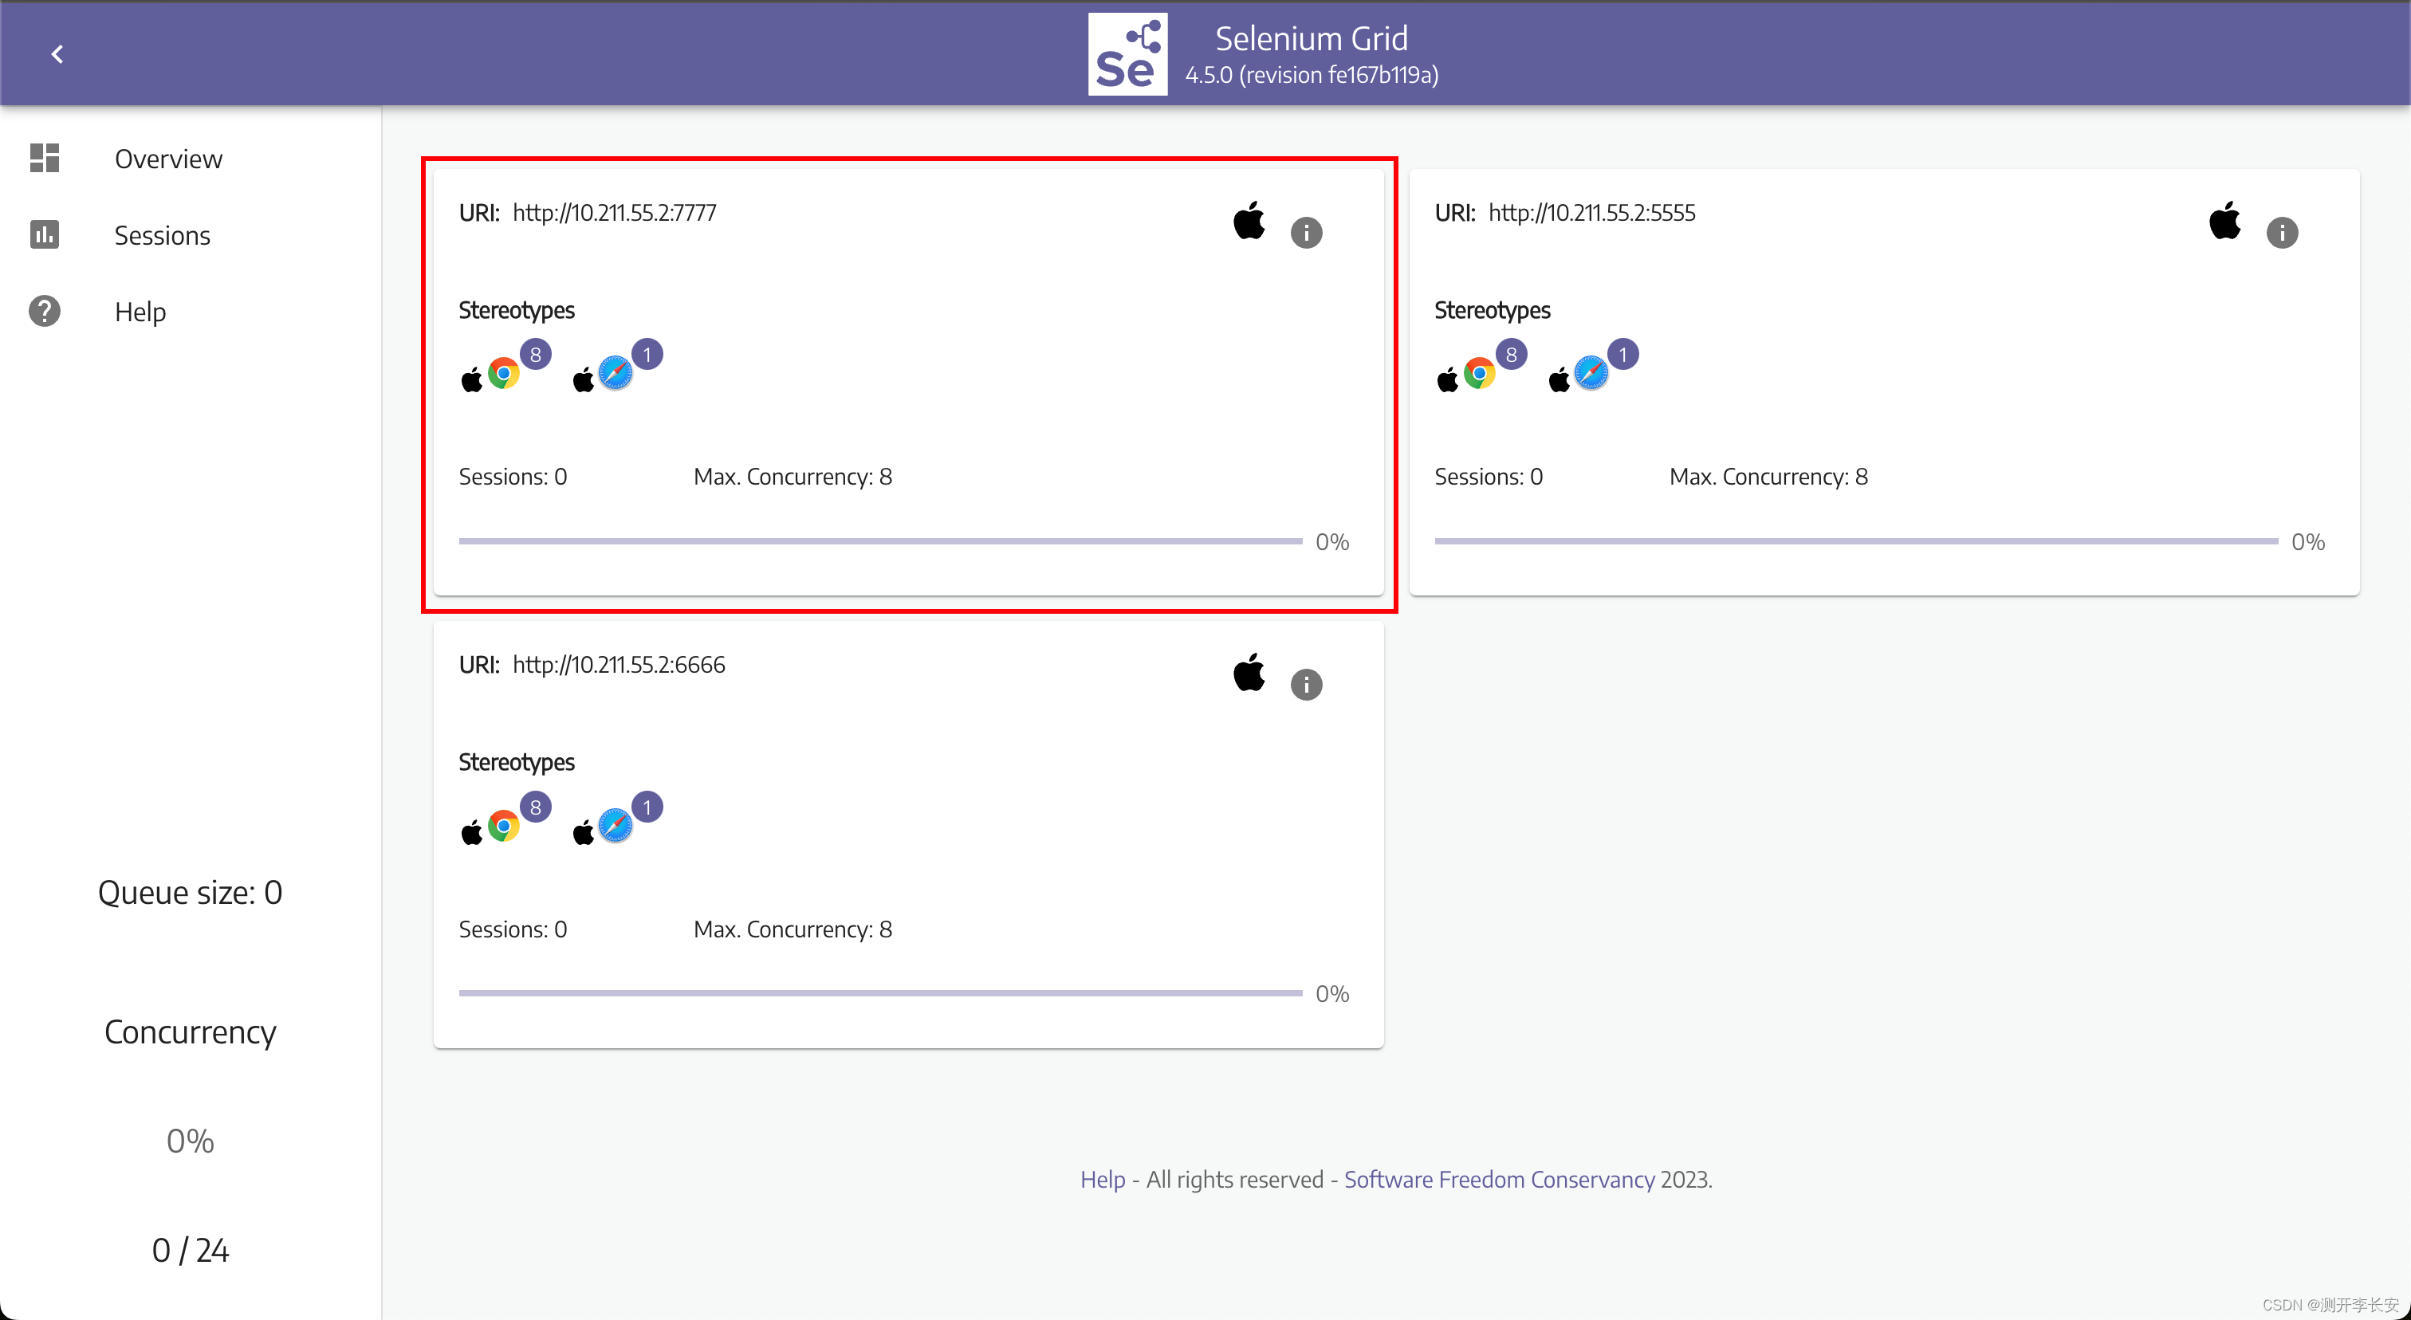Click the Apple OS icon on node 7777

coord(1249,221)
